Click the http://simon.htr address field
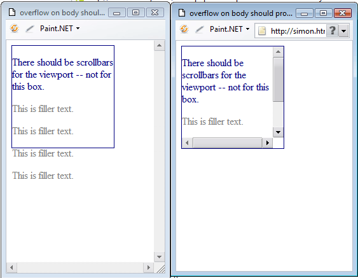This screenshot has height=278, width=358. [297, 31]
